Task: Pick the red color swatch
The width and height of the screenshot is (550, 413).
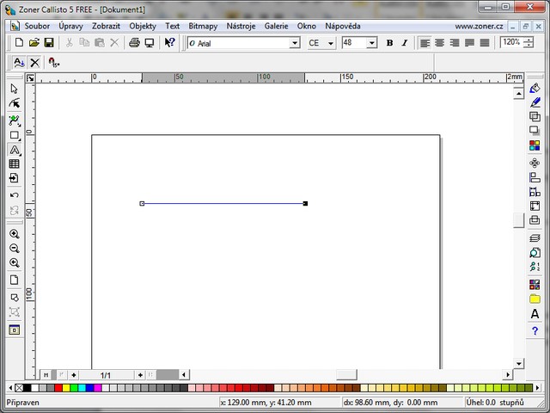Action: click(x=58, y=388)
